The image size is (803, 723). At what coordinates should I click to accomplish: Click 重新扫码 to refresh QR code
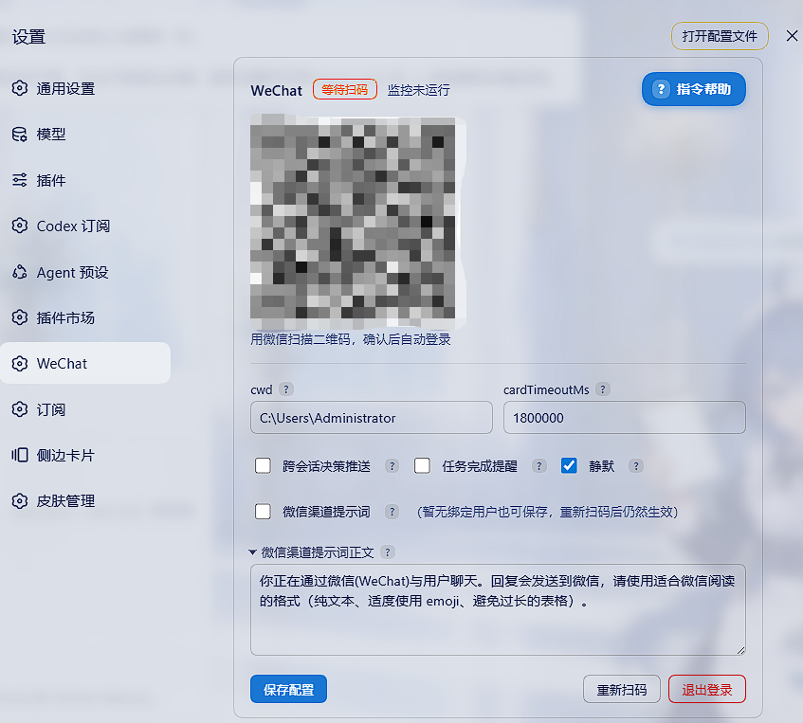click(622, 689)
